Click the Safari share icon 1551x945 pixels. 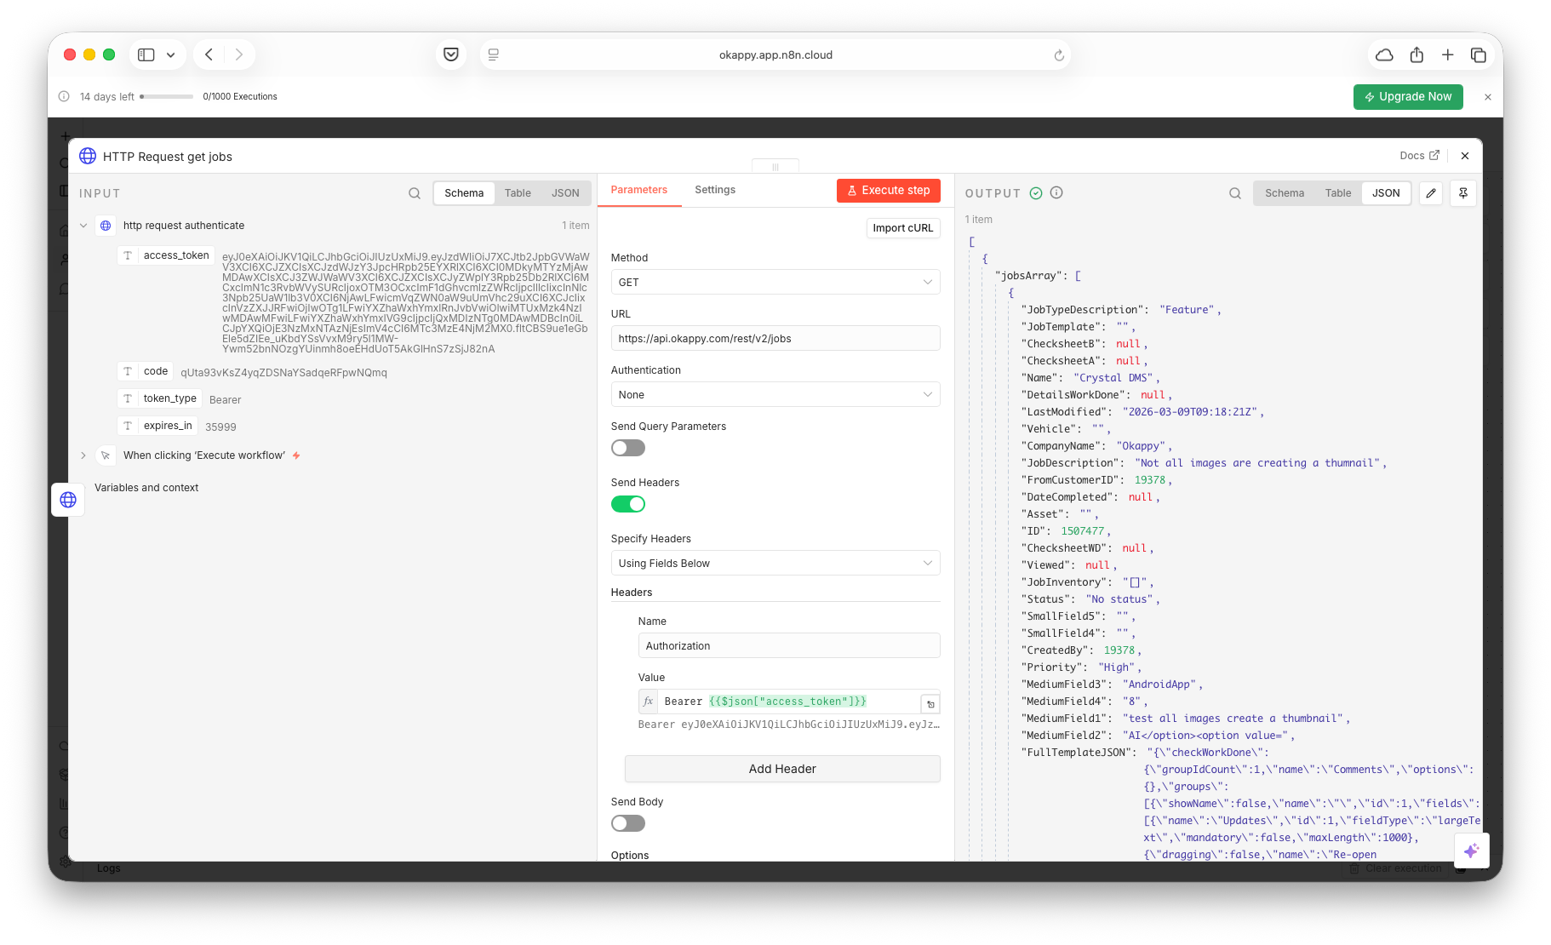pyautogui.click(x=1417, y=54)
